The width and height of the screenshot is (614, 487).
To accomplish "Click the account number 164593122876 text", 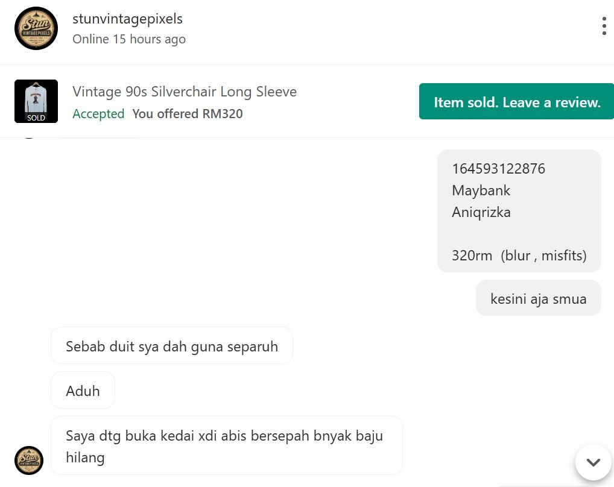I will [x=498, y=169].
